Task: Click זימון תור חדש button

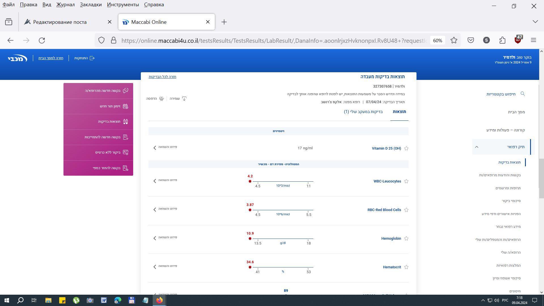Action: [110, 106]
